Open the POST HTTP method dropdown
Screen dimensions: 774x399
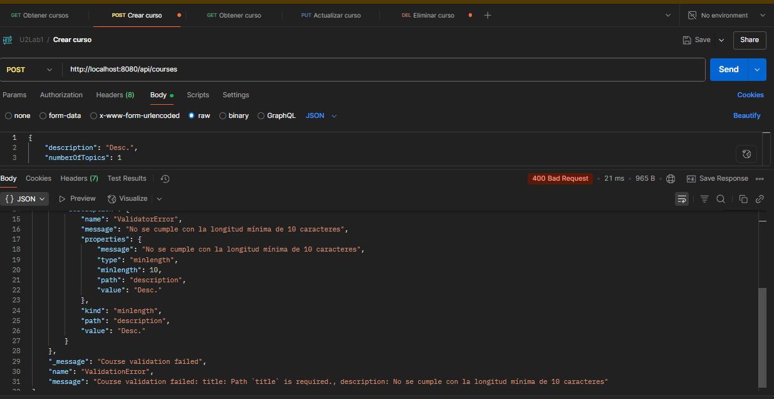30,70
